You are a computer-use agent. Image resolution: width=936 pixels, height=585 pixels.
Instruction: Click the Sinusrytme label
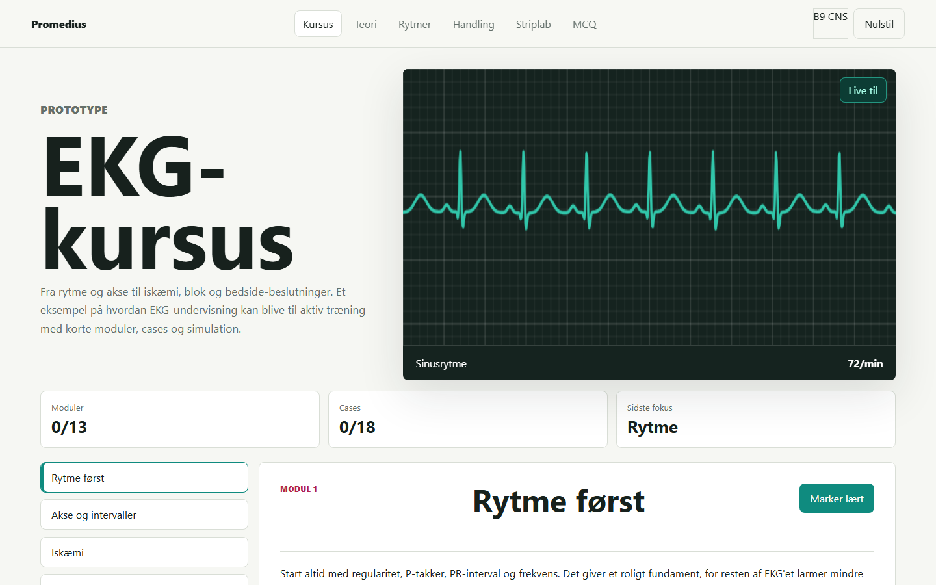pyautogui.click(x=441, y=363)
